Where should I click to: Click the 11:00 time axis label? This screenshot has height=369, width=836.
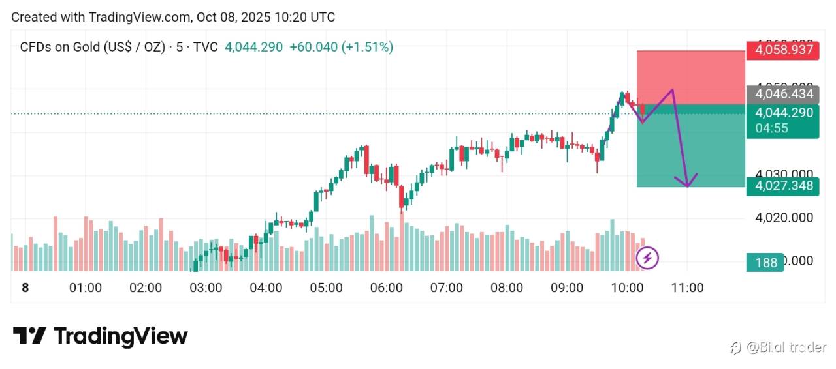(687, 288)
